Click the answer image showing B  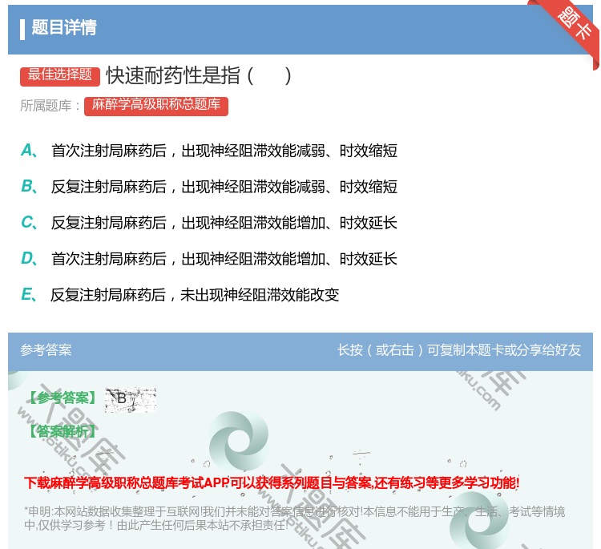point(131,399)
